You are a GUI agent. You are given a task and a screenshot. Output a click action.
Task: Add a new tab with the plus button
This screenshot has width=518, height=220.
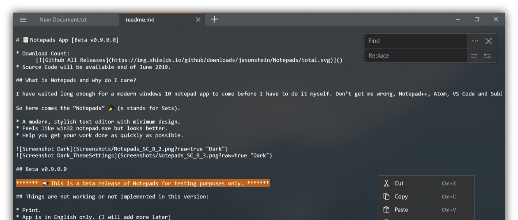[x=214, y=19]
